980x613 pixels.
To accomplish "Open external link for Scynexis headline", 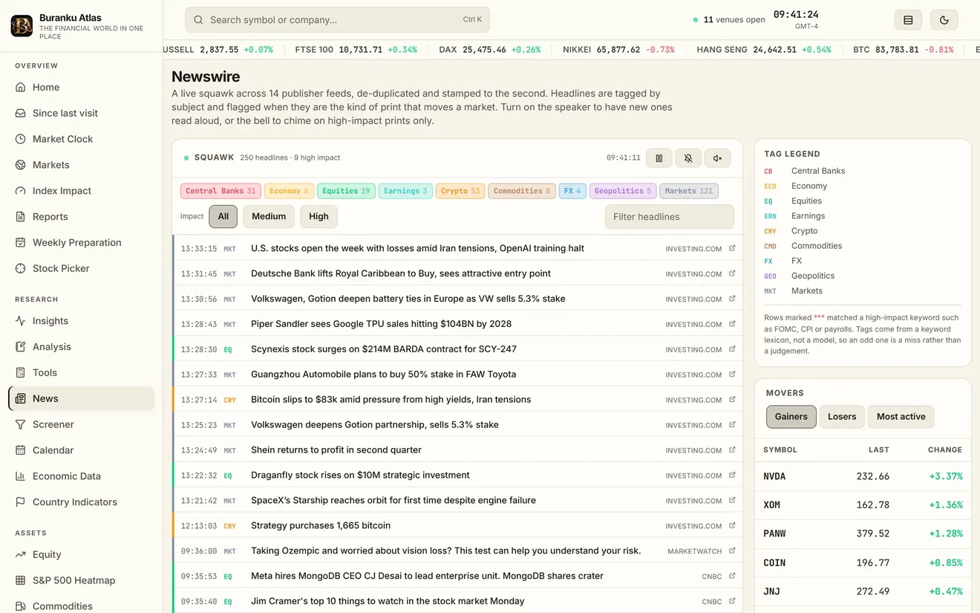I will [732, 349].
